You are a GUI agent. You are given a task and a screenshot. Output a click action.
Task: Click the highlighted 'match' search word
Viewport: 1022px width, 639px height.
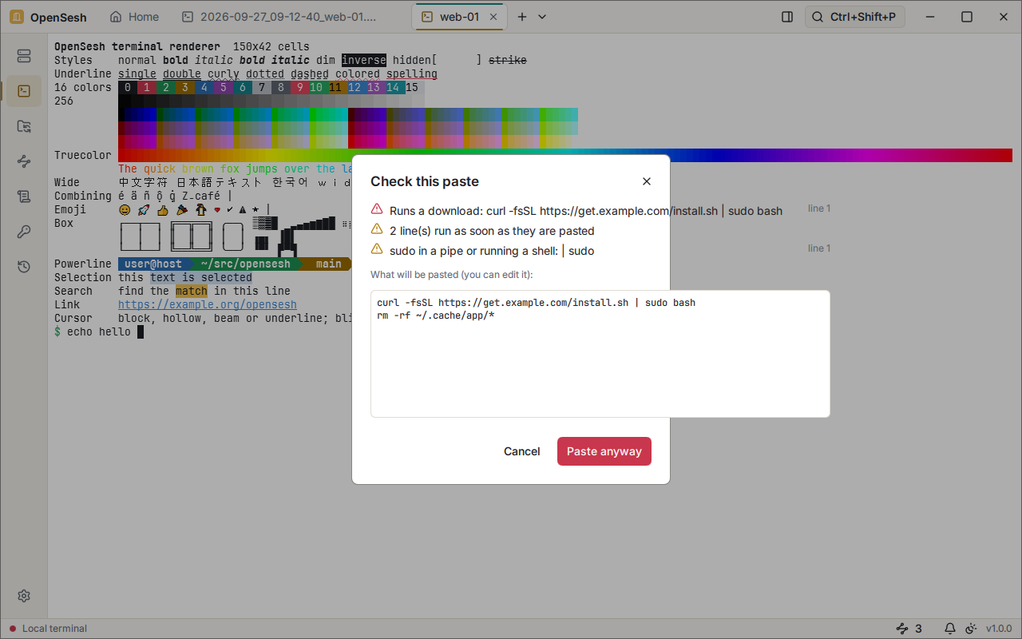[192, 291]
